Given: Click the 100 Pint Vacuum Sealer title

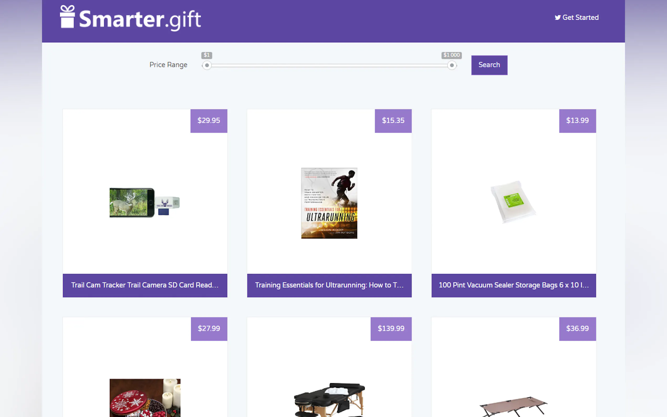Looking at the screenshot, I should [513, 285].
